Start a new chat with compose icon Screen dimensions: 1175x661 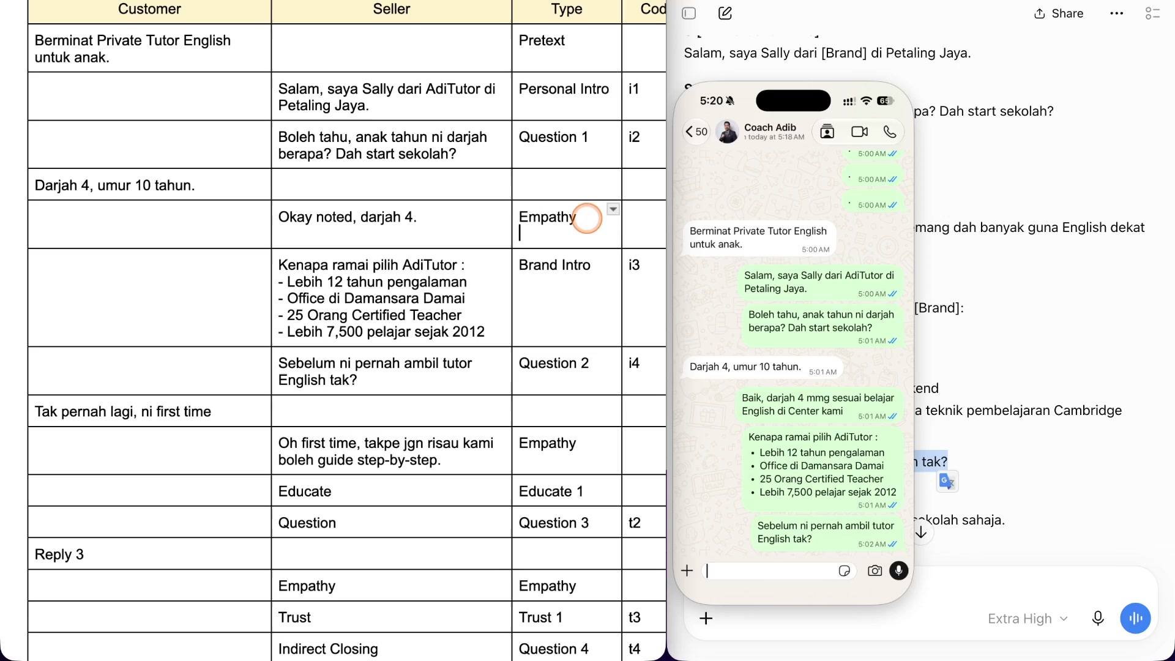(725, 13)
